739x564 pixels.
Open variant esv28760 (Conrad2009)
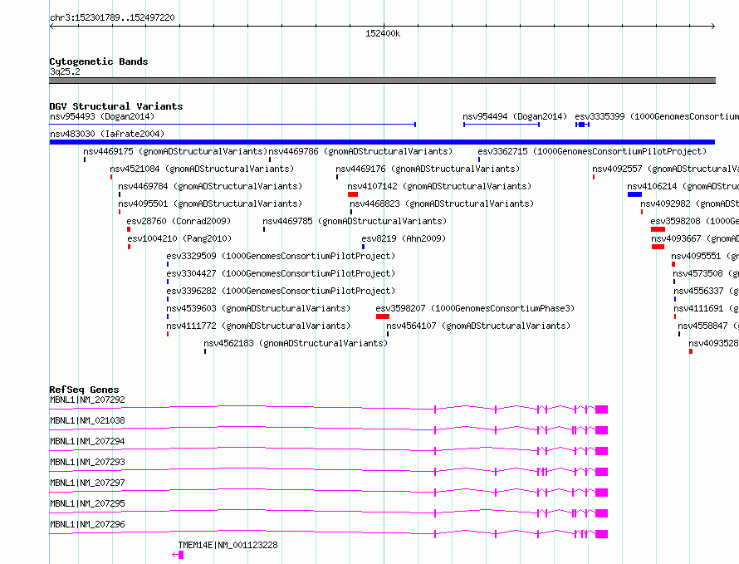(179, 221)
